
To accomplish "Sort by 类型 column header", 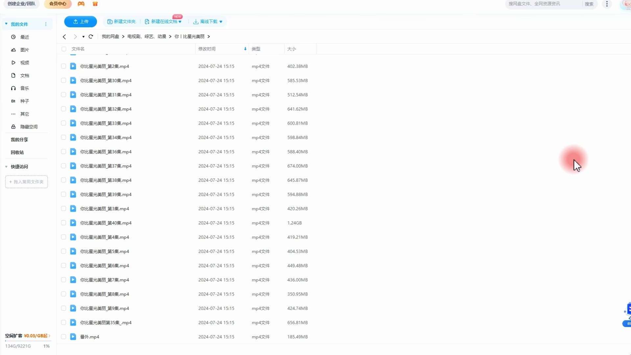I will click(256, 49).
